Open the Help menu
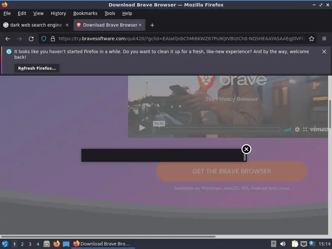The image size is (332, 249). click(127, 13)
